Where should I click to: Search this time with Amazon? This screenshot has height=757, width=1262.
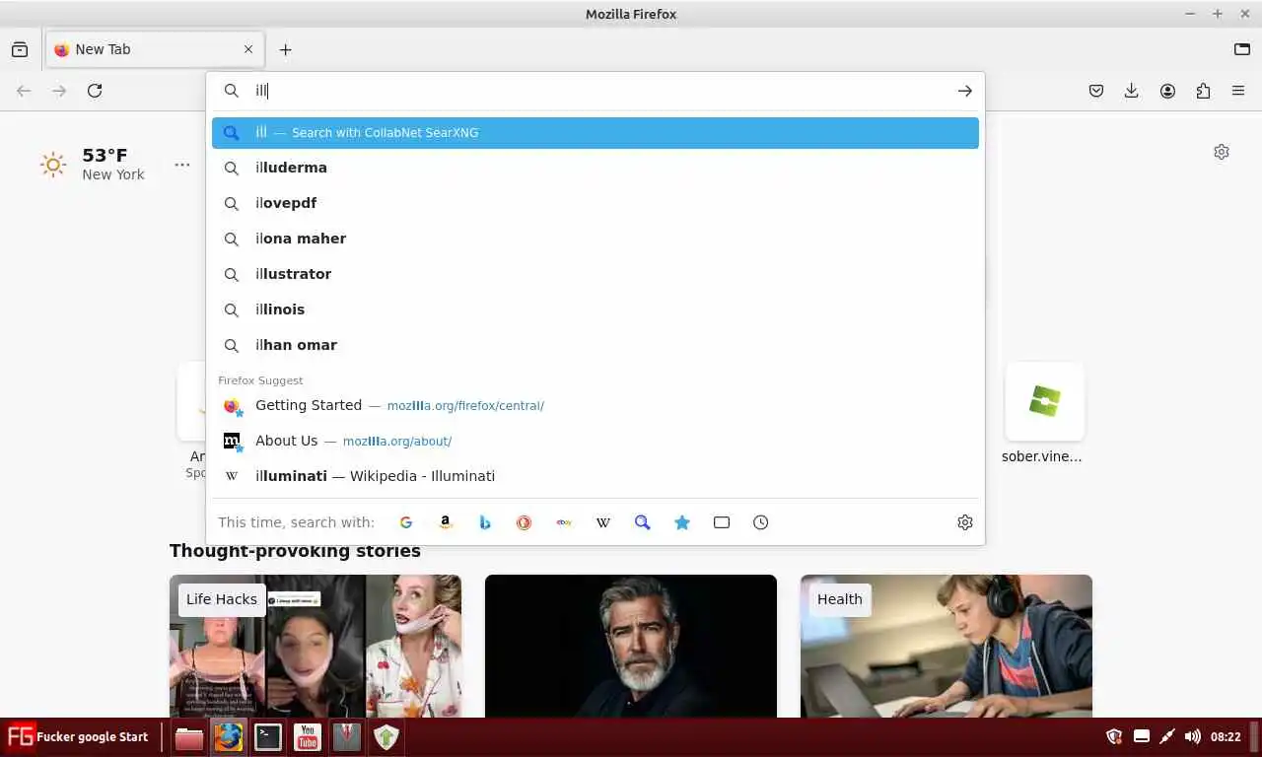point(446,522)
